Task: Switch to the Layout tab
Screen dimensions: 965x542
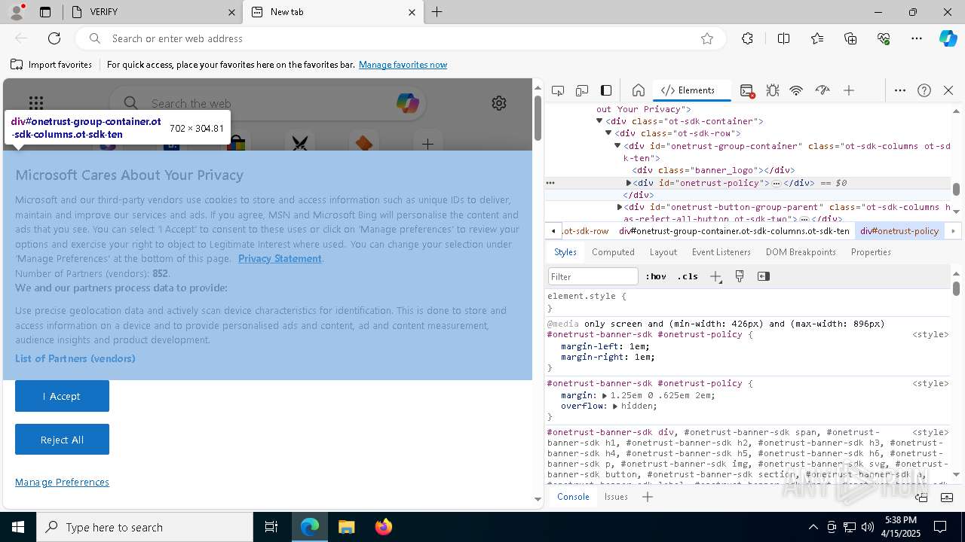Action: 663,252
